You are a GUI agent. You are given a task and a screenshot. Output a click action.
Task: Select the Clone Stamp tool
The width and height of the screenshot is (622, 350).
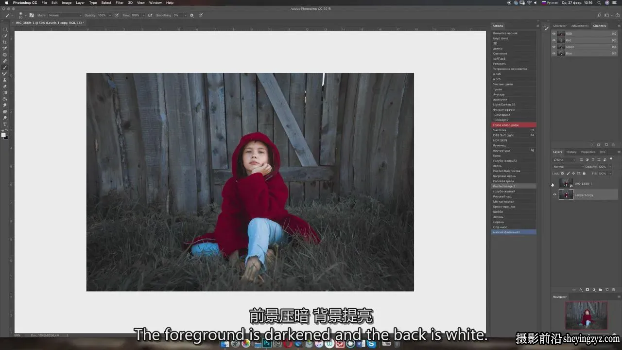coord(5,80)
